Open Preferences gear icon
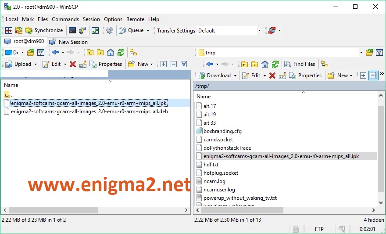The height and width of the screenshot is (234, 386). (x=110, y=31)
